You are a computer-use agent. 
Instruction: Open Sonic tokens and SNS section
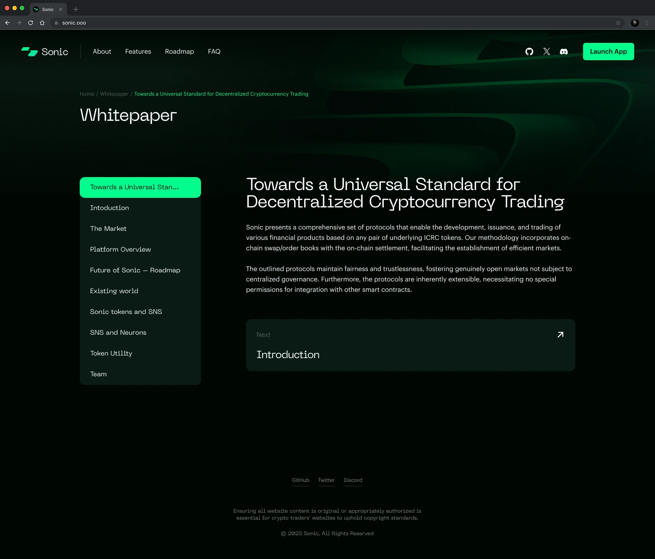click(x=140, y=312)
